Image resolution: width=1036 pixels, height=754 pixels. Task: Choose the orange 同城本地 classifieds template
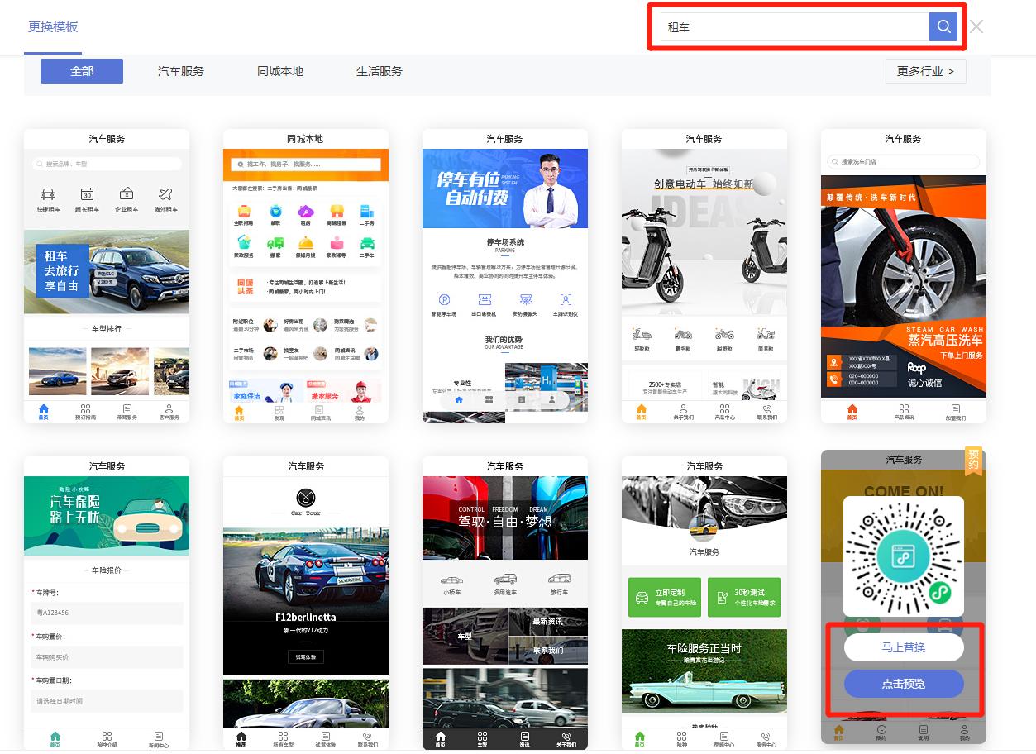click(x=306, y=276)
